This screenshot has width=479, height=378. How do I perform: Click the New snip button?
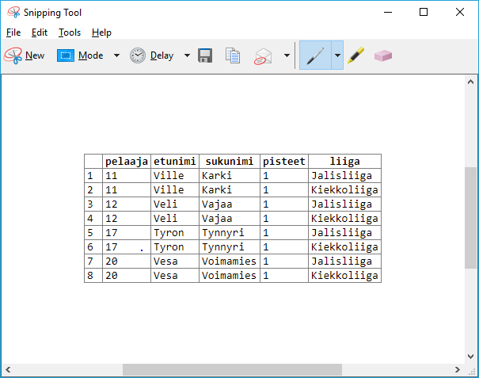tap(25, 55)
